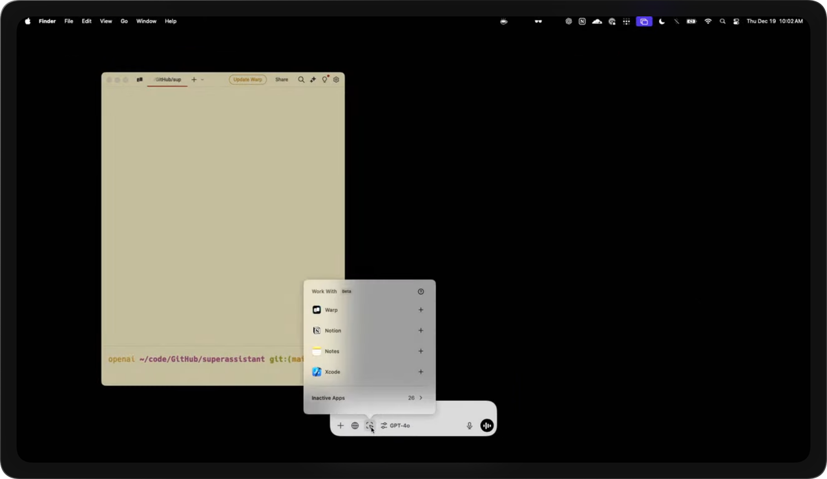Open the Window menu
This screenshot has height=479, width=827.
(146, 21)
